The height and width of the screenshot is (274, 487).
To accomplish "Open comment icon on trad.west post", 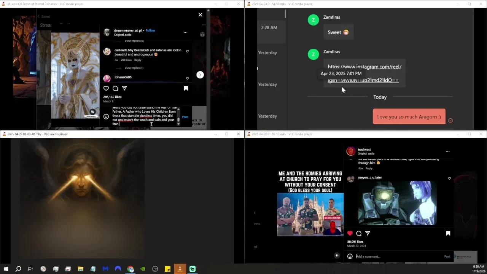I will (359, 233).
